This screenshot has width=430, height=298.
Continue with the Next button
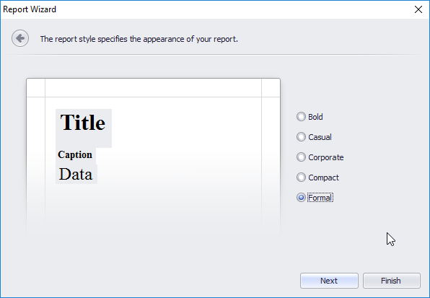[x=329, y=281]
